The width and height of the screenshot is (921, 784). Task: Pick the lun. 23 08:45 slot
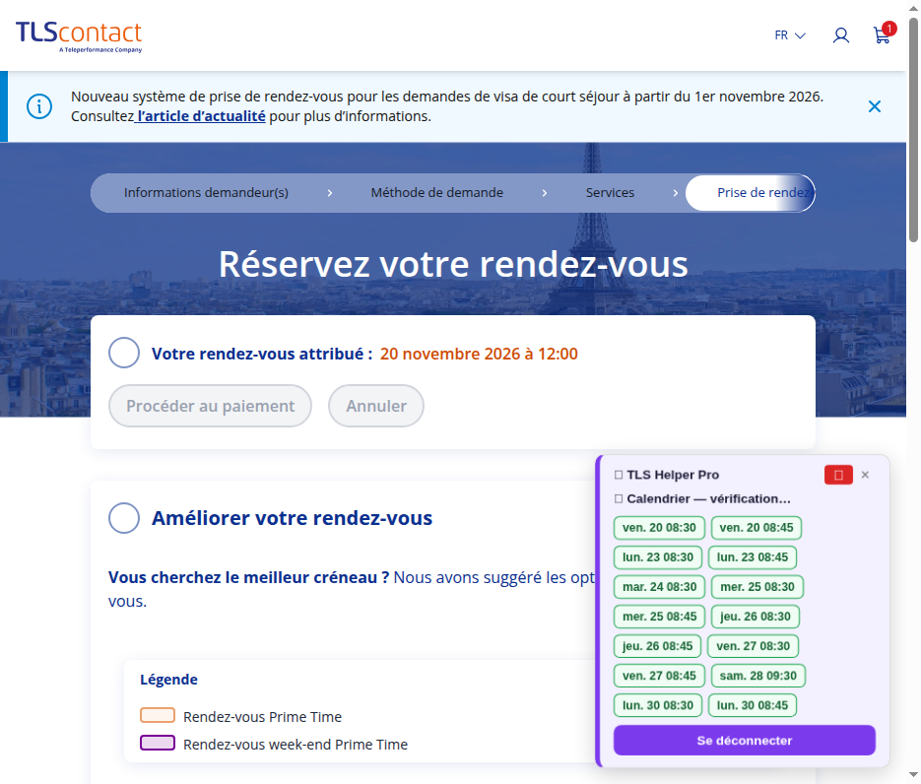click(x=753, y=557)
